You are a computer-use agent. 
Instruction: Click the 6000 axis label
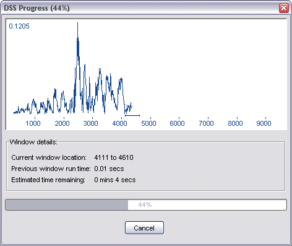[x=177, y=123]
